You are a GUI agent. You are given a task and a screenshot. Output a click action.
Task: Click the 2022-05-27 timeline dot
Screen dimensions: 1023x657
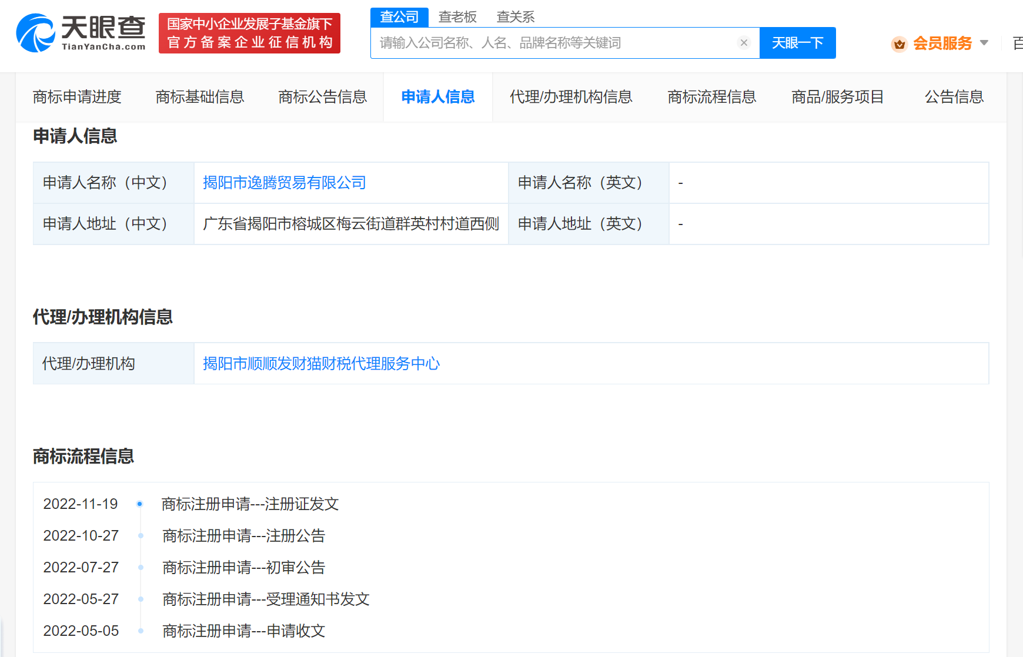pos(141,599)
